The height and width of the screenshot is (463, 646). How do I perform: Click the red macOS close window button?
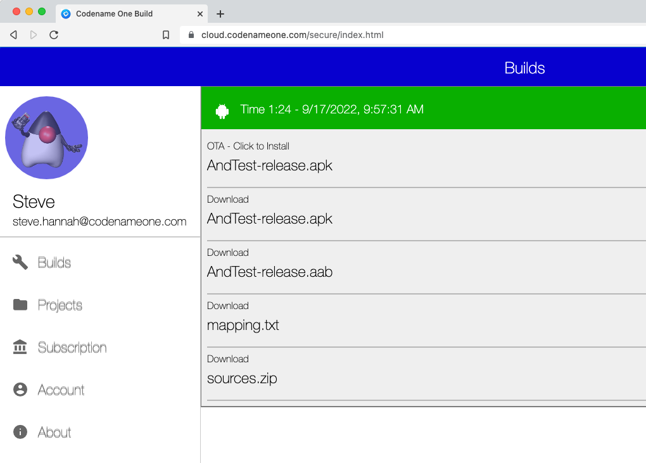click(16, 11)
